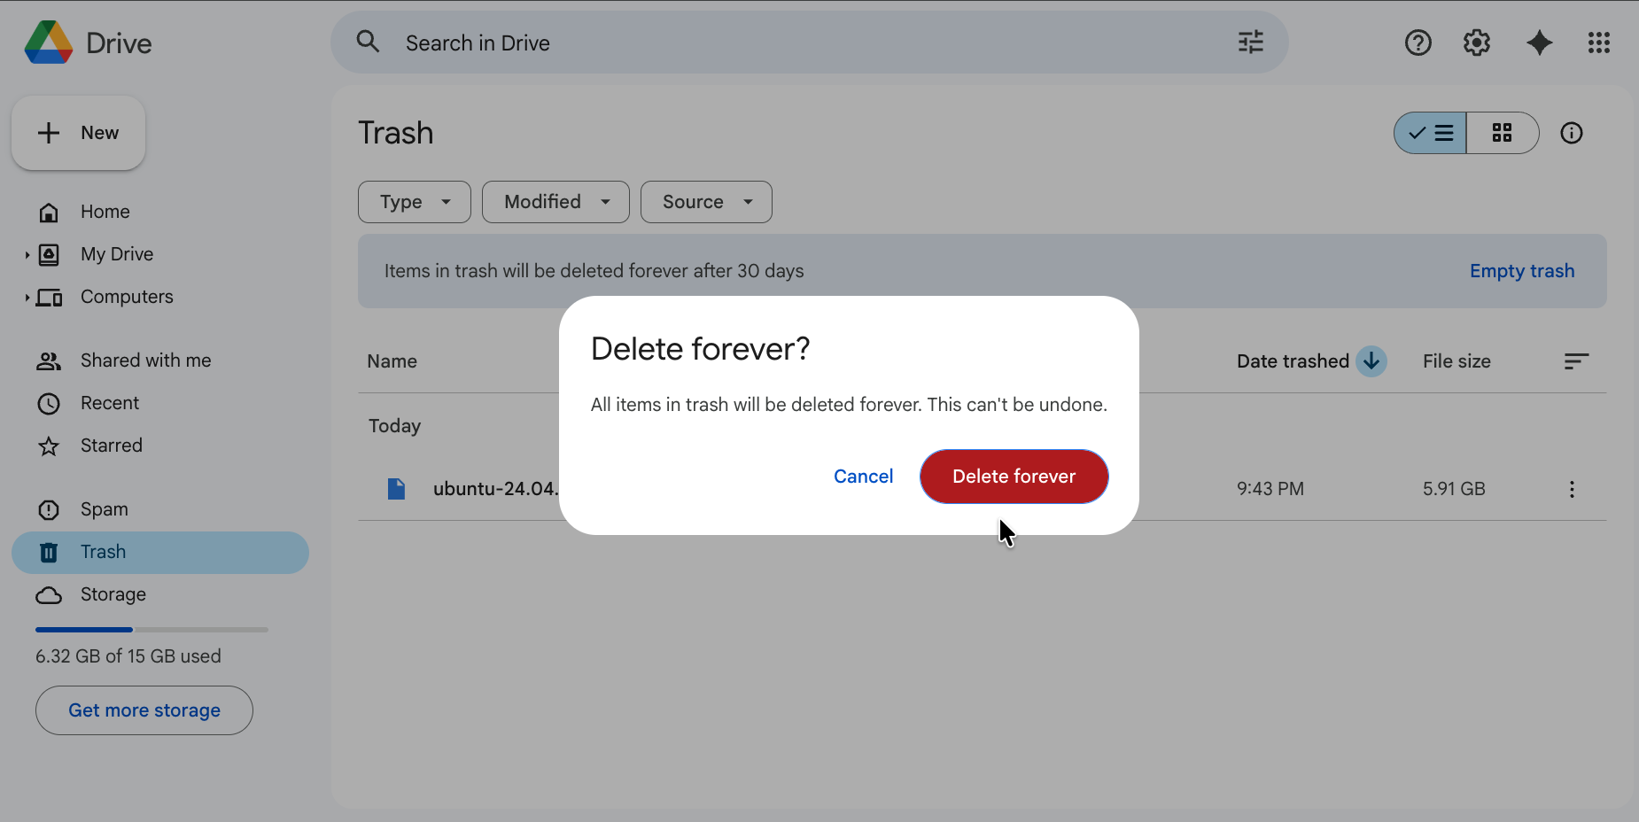
Task: Open the Help and support menu
Action: click(1418, 43)
